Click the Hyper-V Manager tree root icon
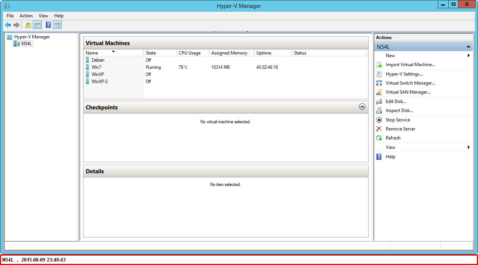 pos(9,37)
